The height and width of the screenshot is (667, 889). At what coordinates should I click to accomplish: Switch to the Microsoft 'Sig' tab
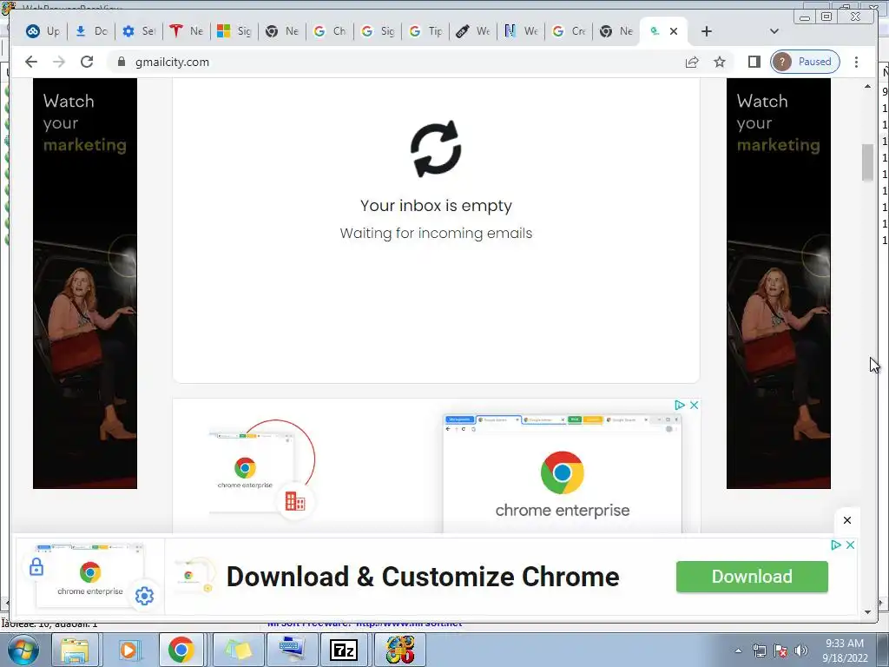point(234,31)
